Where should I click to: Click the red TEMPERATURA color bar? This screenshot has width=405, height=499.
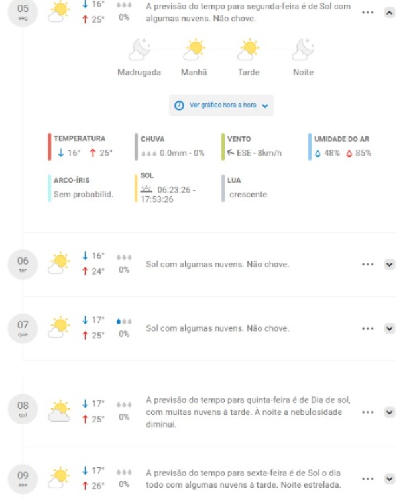click(50, 147)
